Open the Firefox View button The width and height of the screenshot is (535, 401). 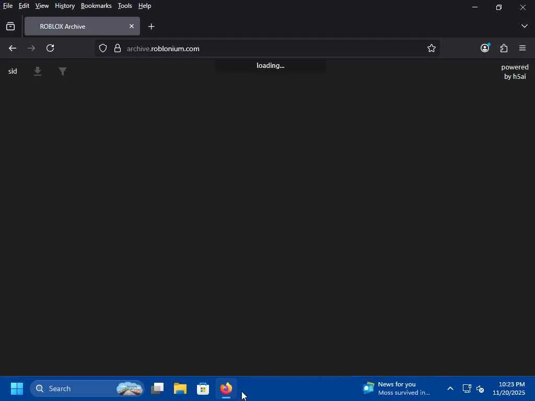point(10,26)
